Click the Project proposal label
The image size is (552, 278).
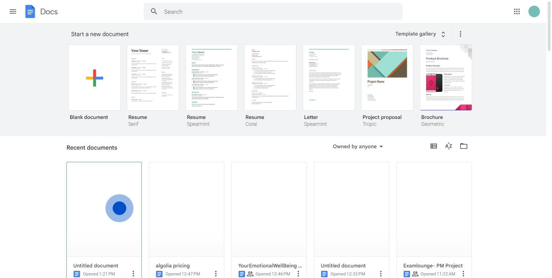pyautogui.click(x=382, y=117)
